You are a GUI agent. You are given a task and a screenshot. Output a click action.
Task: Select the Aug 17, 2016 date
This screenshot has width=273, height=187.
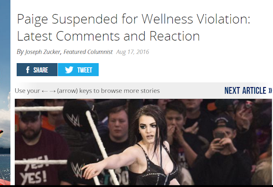133,52
